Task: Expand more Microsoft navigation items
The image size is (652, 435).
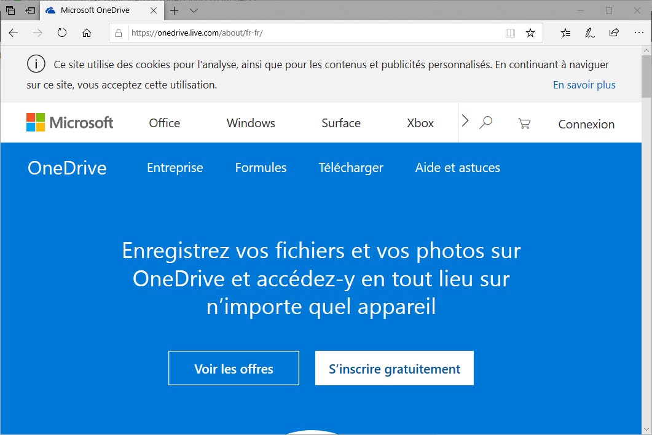Action: pyautogui.click(x=465, y=121)
